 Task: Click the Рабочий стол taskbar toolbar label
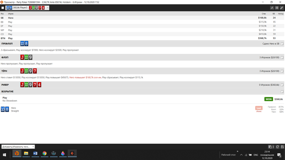pyautogui.click(x=228, y=155)
